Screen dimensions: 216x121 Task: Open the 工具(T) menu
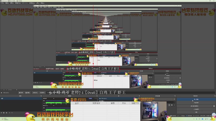38,3
